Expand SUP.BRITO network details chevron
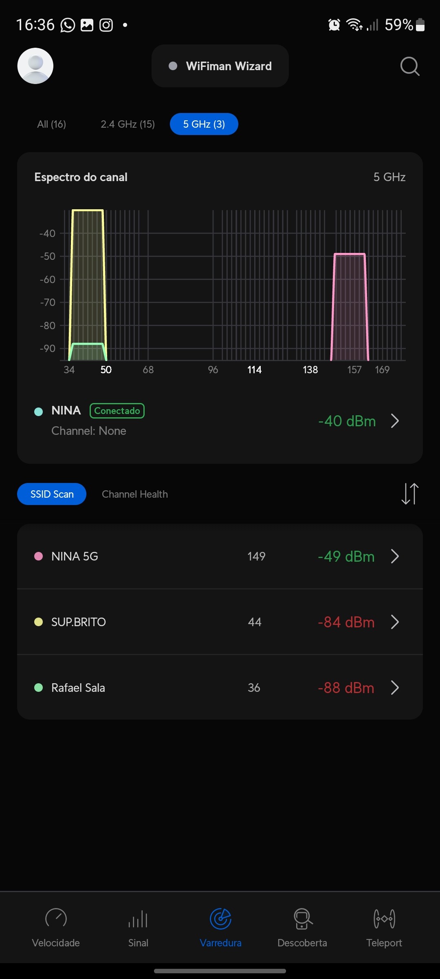This screenshot has width=440, height=979. coord(395,622)
